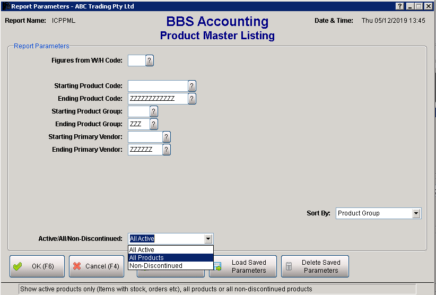Click Ending Primary Vendor lookup button
The image size is (436, 295).
tap(167, 150)
